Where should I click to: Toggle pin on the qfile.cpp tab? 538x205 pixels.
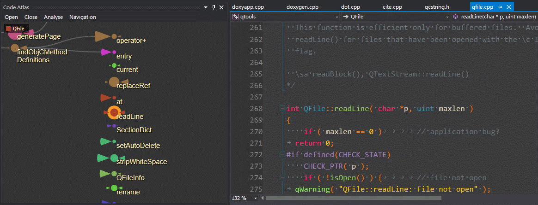501,7
